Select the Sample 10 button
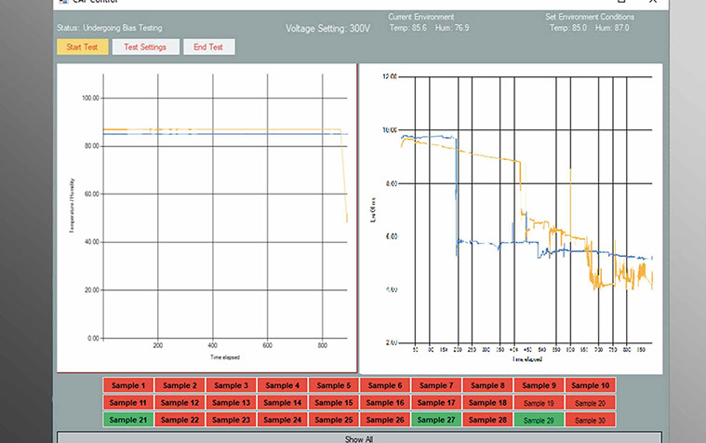 click(590, 385)
